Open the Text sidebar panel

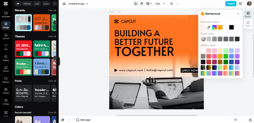click(x=6, y=47)
